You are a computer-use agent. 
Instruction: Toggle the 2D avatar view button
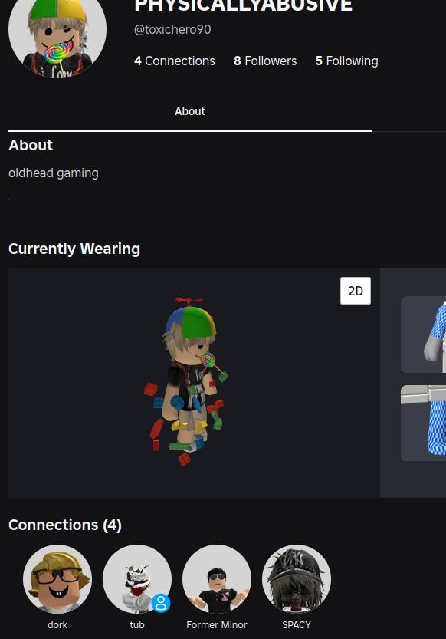point(356,291)
